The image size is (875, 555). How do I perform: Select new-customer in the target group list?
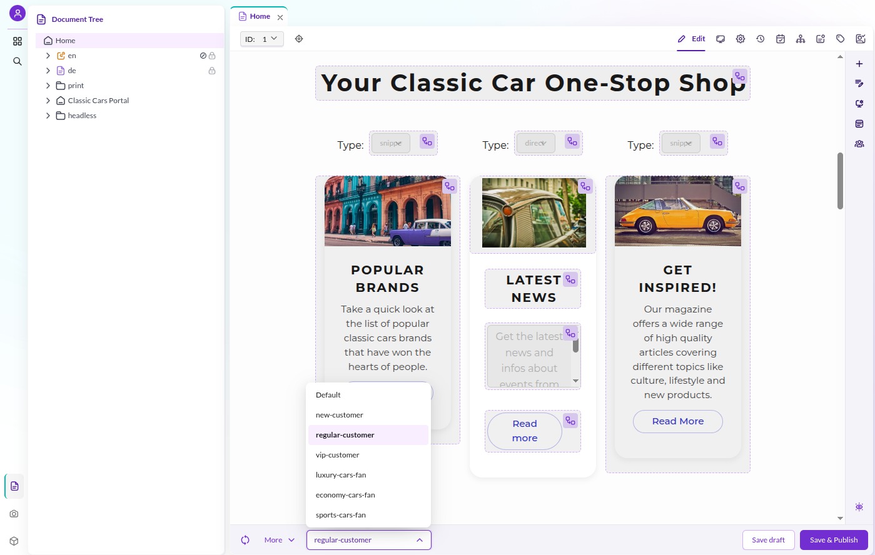tap(368, 415)
